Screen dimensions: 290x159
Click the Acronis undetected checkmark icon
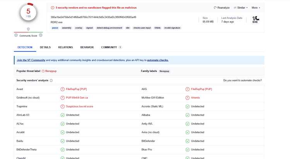(188, 107)
